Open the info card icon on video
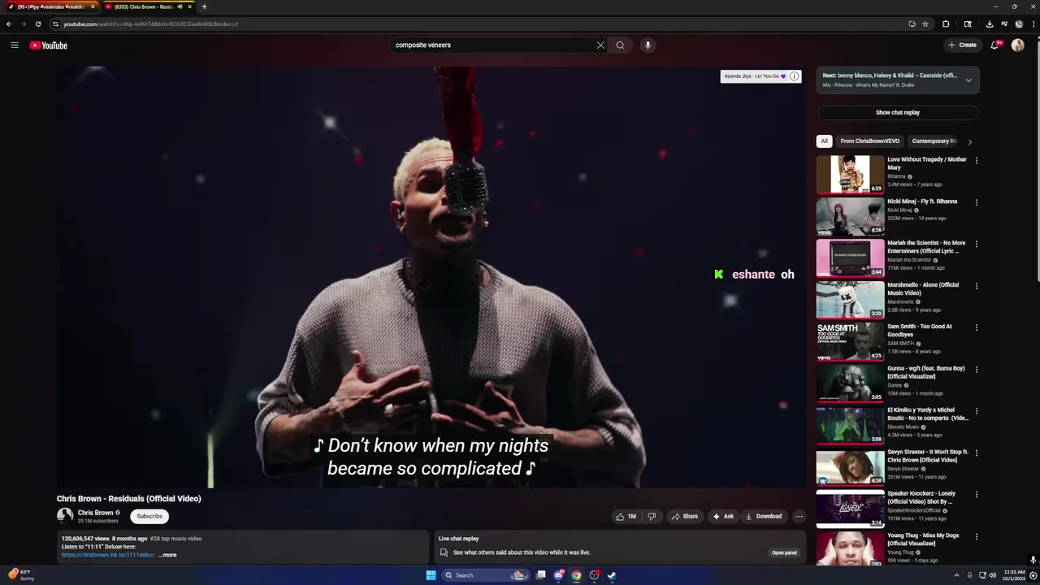Screen dimensions: 1040x585 click(x=794, y=76)
